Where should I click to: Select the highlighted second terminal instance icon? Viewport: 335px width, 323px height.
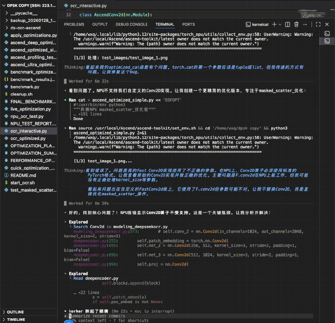tap(327, 41)
